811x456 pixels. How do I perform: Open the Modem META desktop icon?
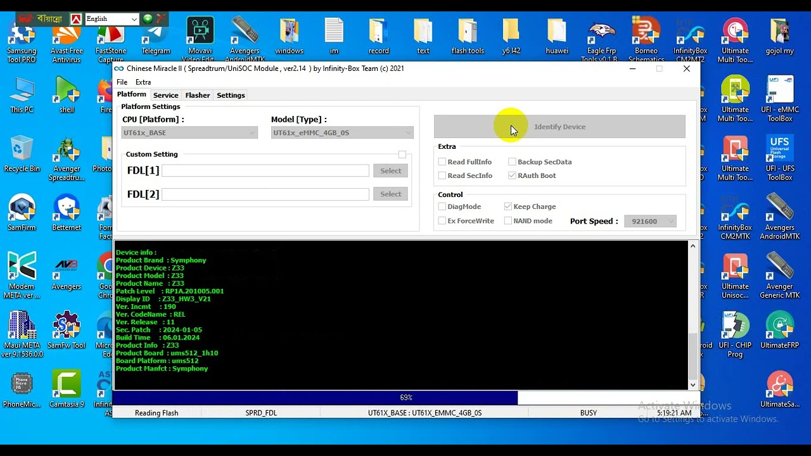click(x=22, y=276)
